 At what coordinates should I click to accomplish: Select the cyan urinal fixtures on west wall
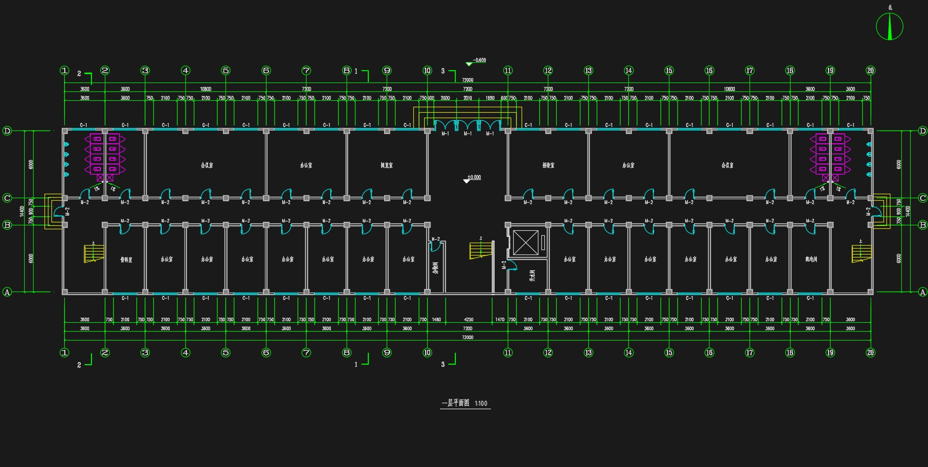point(66,159)
